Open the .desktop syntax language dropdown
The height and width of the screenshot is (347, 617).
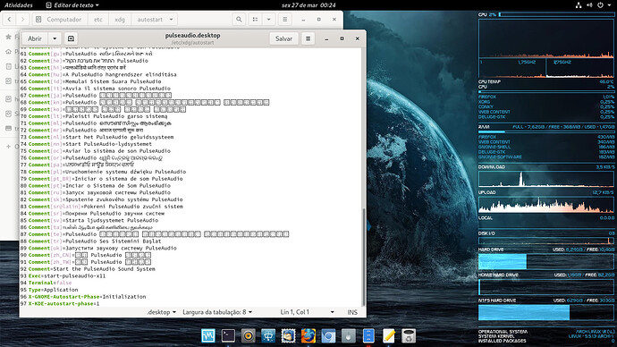(161, 312)
